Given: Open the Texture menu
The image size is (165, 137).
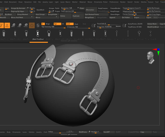Looking at the screenshot, I should point(150,2).
